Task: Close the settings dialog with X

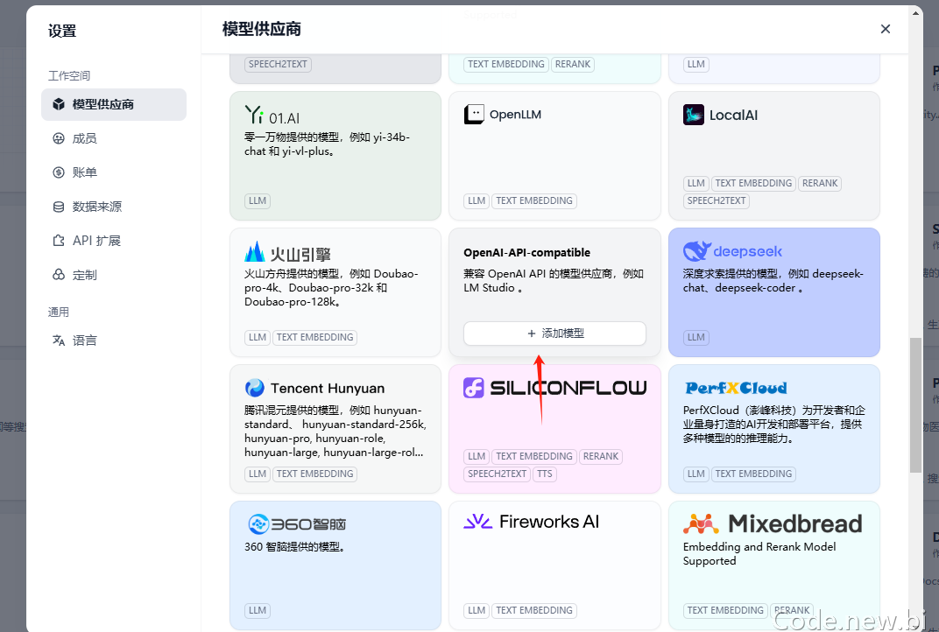Action: tap(885, 29)
